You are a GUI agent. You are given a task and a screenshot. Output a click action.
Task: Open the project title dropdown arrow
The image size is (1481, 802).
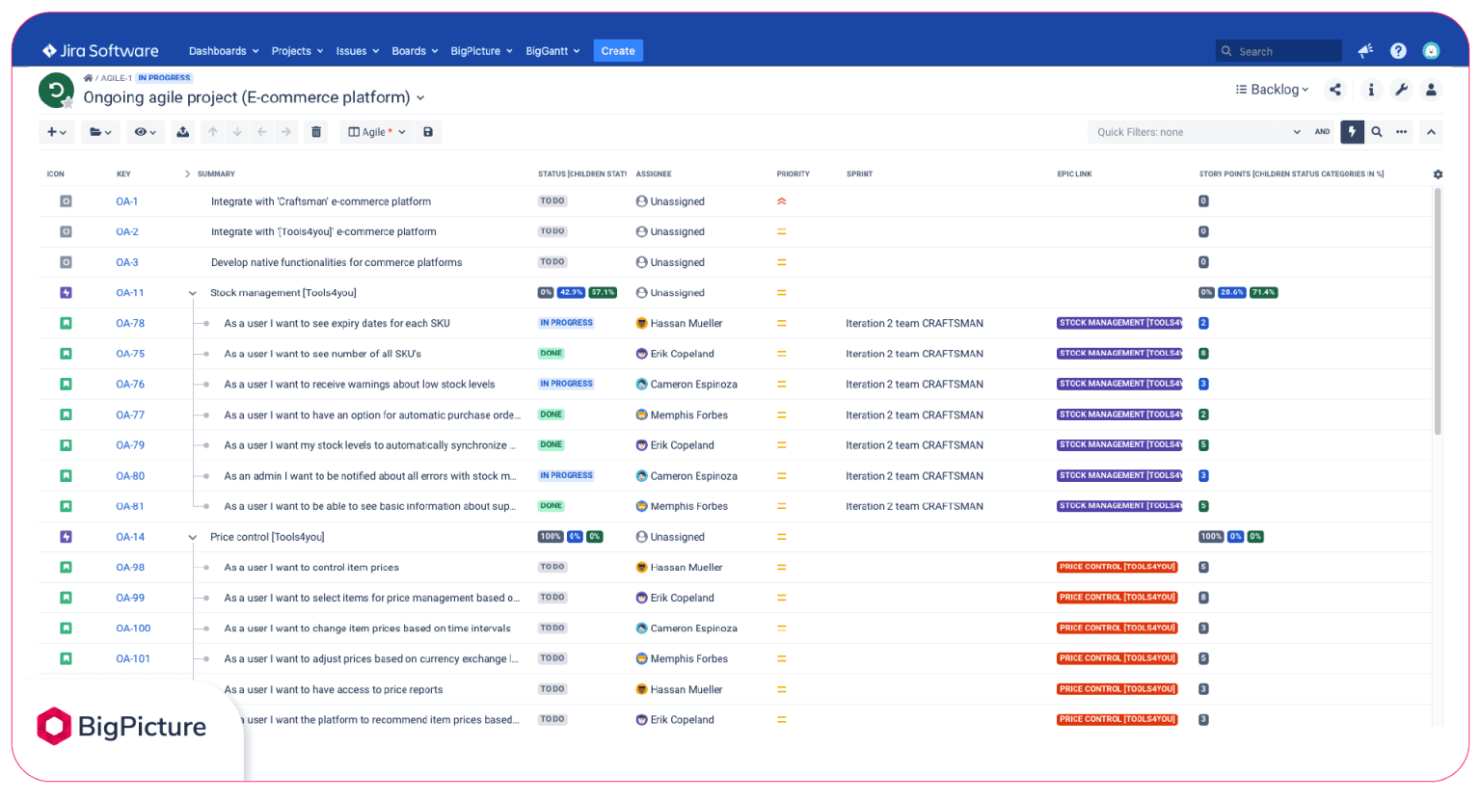420,98
